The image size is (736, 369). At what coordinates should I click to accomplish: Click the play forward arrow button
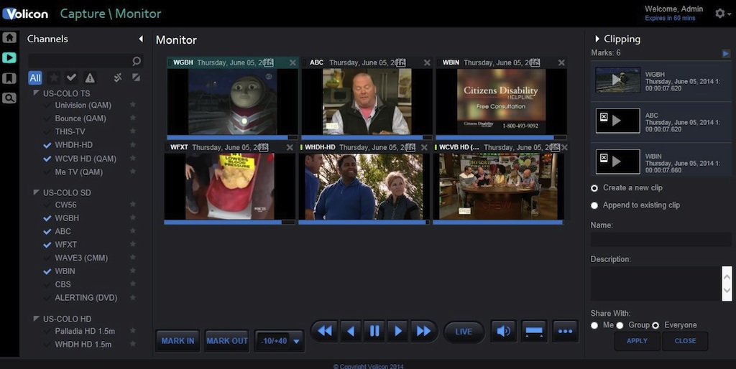[x=398, y=331]
